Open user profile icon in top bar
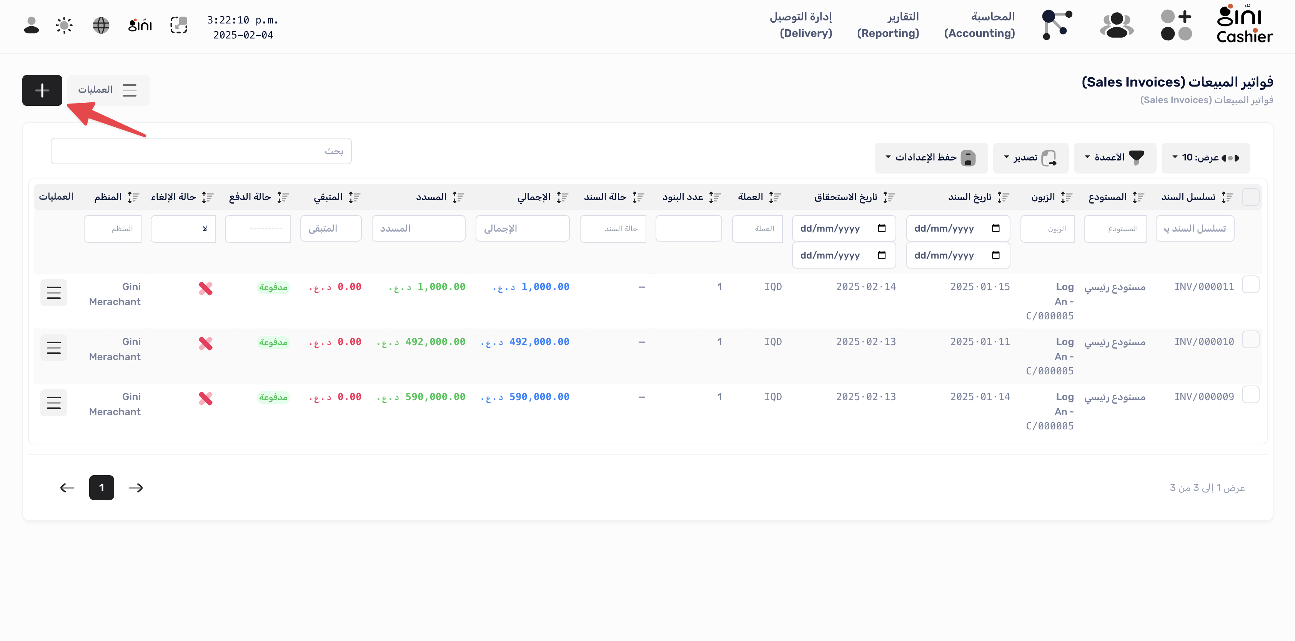The width and height of the screenshot is (1295, 641). [31, 25]
